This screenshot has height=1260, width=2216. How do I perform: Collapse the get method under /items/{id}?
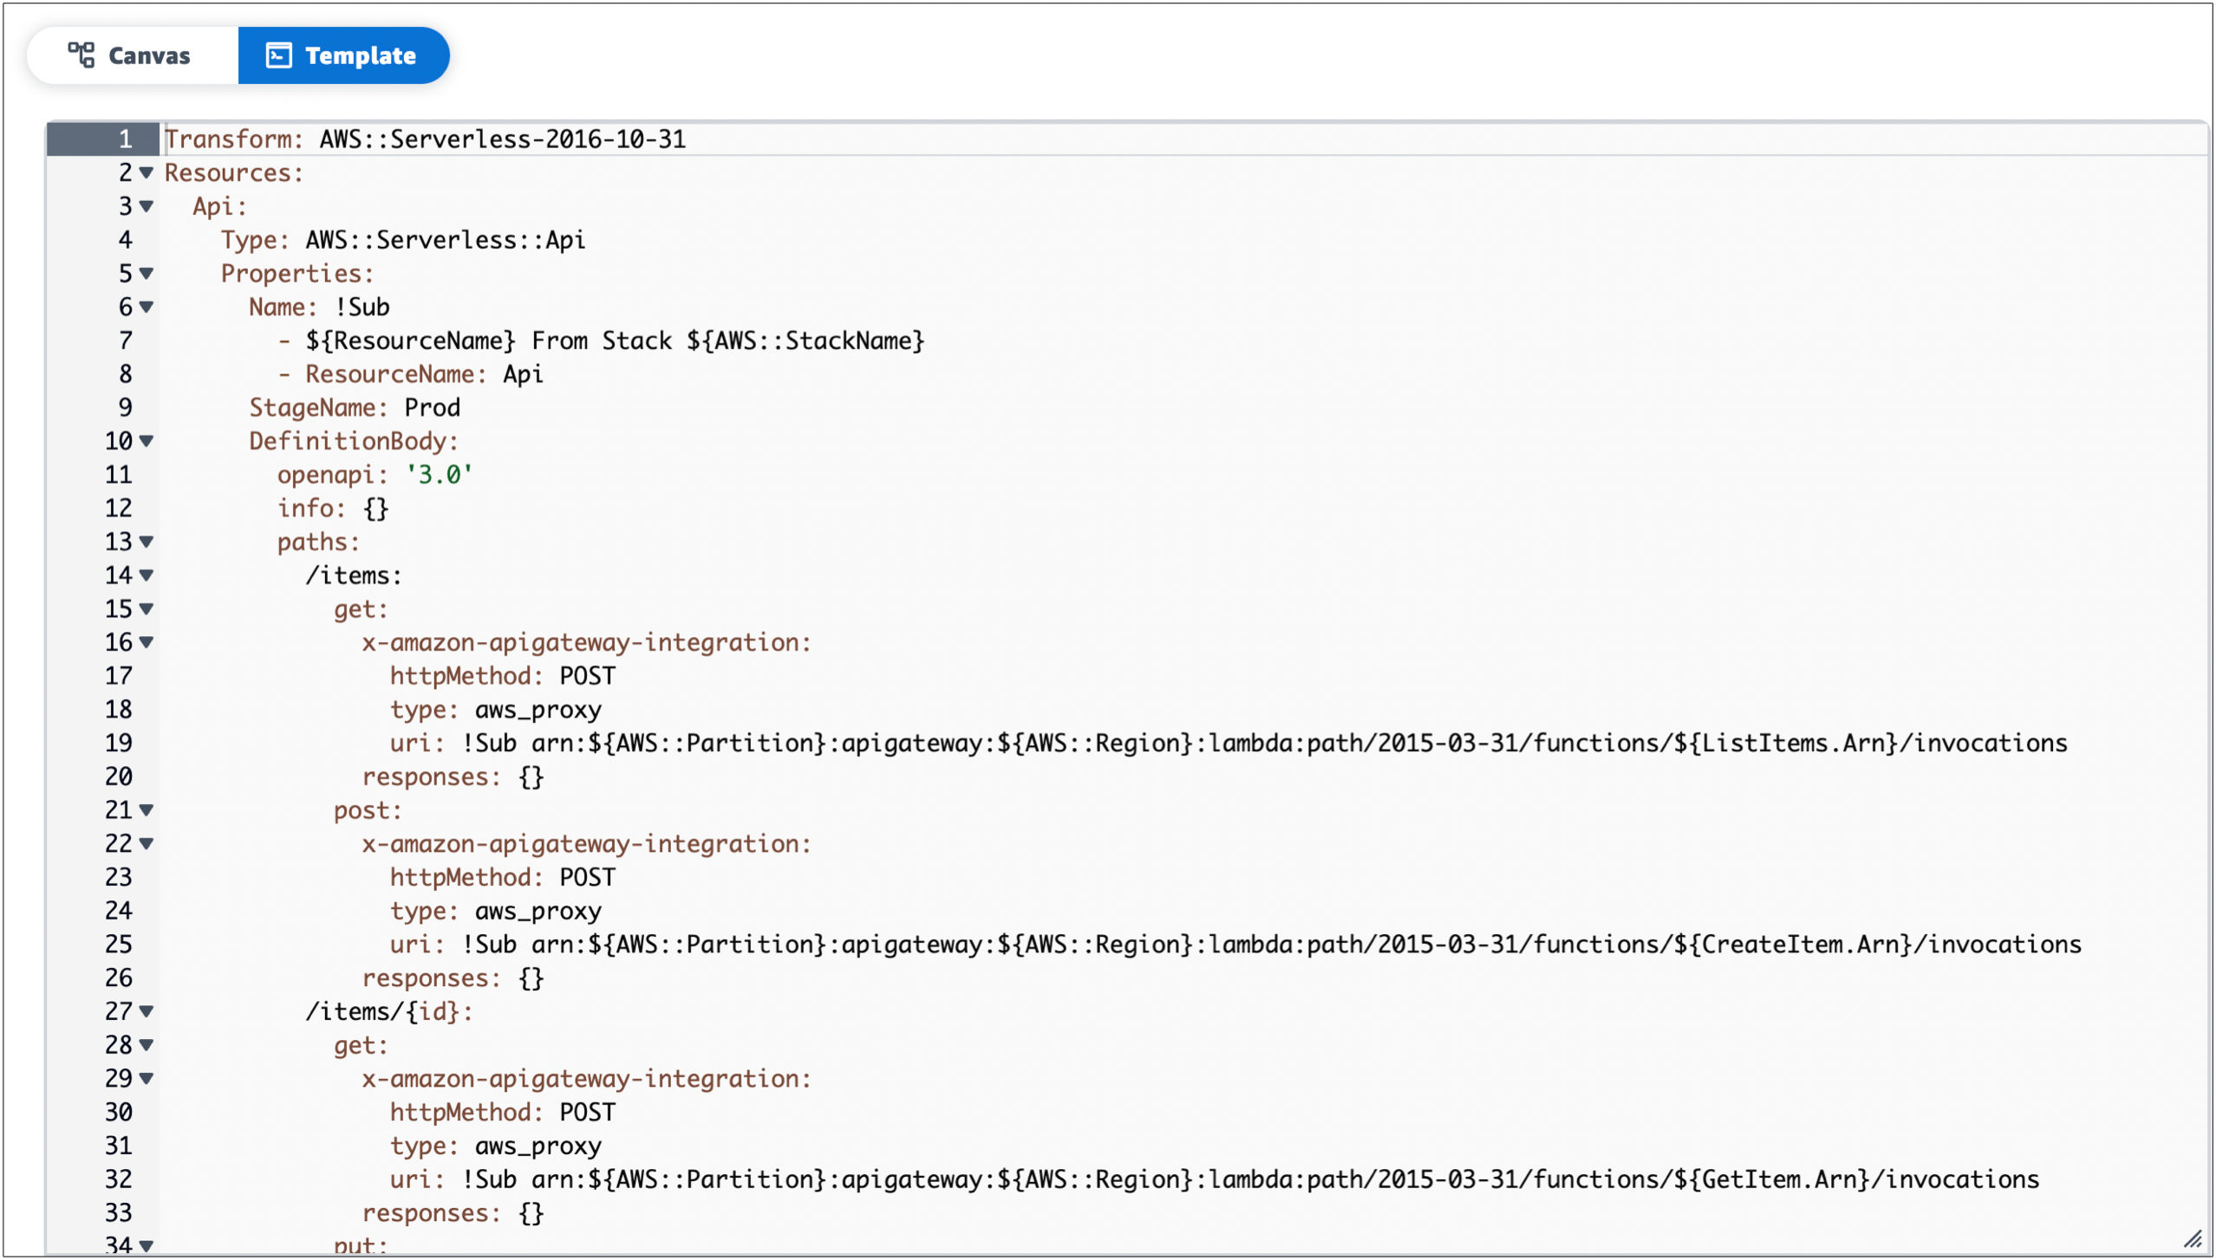tap(146, 1045)
